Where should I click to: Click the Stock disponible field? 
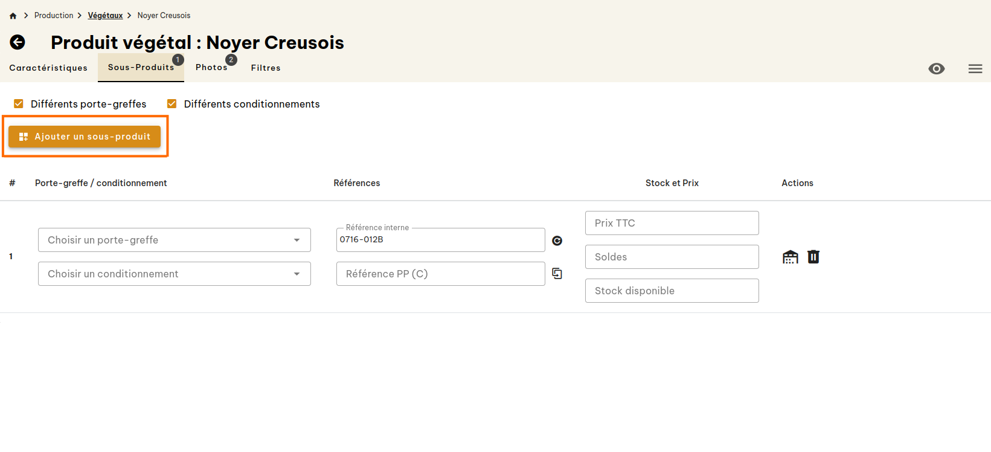[672, 291]
